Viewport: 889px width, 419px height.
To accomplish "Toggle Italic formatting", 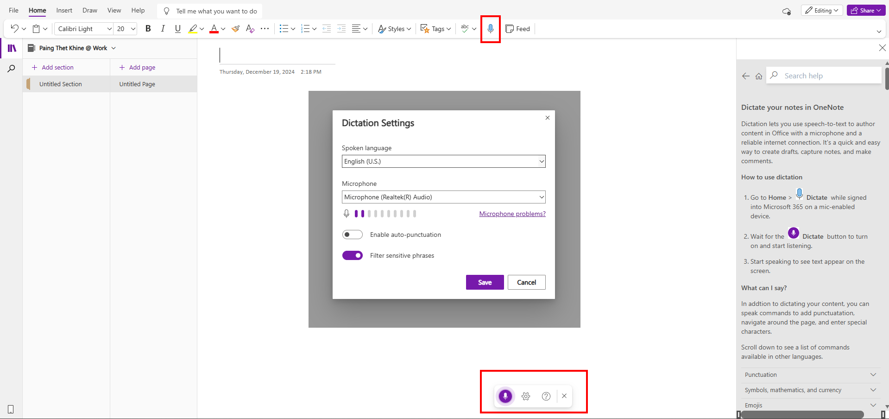I will 163,29.
